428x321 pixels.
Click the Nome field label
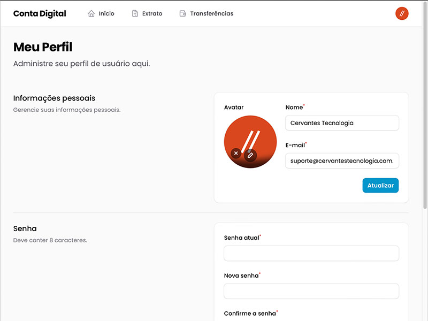pos(294,108)
